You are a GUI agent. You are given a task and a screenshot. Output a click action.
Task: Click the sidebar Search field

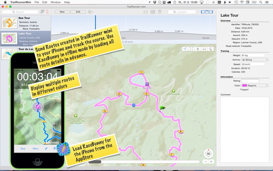point(20,12)
